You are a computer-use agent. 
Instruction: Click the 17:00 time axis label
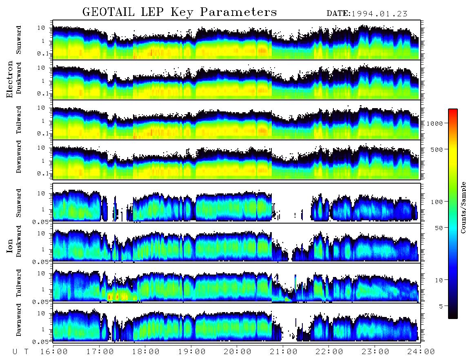100,352
